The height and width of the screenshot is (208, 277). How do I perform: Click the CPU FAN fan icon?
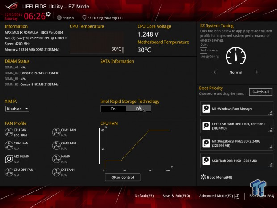click(x=9, y=132)
